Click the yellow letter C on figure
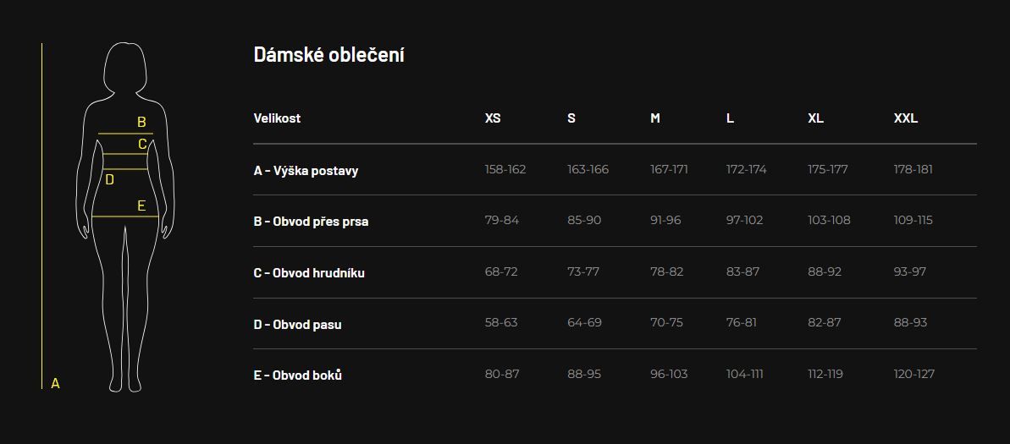 (x=142, y=144)
